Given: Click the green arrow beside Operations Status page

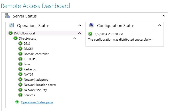Looking at the screenshot, I should click(17, 102).
